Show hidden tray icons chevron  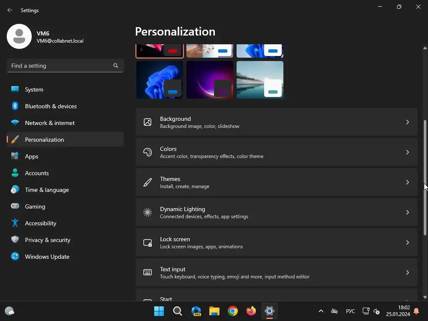321,311
